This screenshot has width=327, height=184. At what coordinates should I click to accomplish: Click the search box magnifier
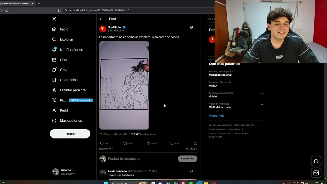click(210, 19)
